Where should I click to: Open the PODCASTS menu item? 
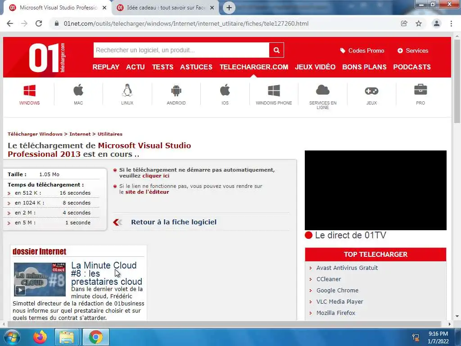point(412,67)
